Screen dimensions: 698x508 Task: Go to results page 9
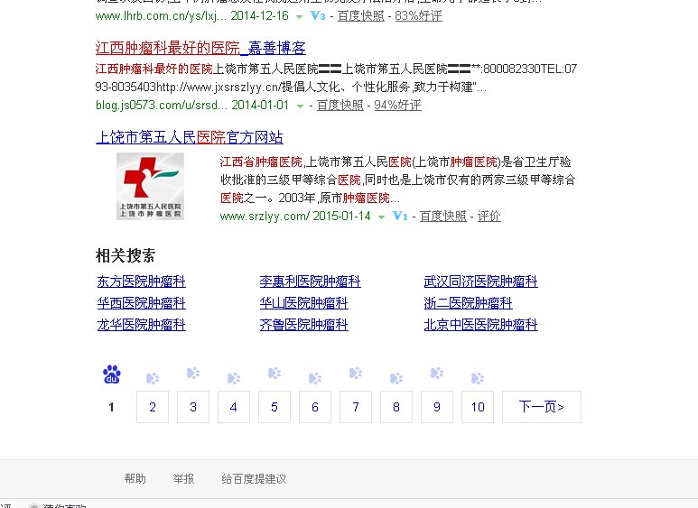tap(437, 407)
